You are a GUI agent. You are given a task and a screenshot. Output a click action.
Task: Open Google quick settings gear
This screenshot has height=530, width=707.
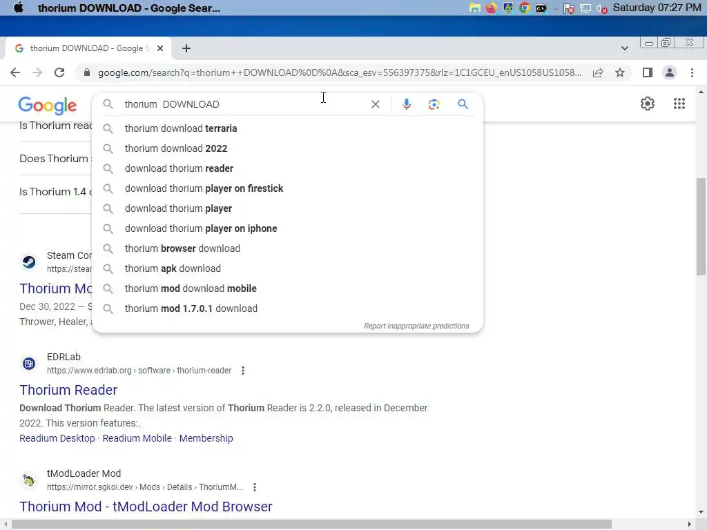[x=648, y=104]
